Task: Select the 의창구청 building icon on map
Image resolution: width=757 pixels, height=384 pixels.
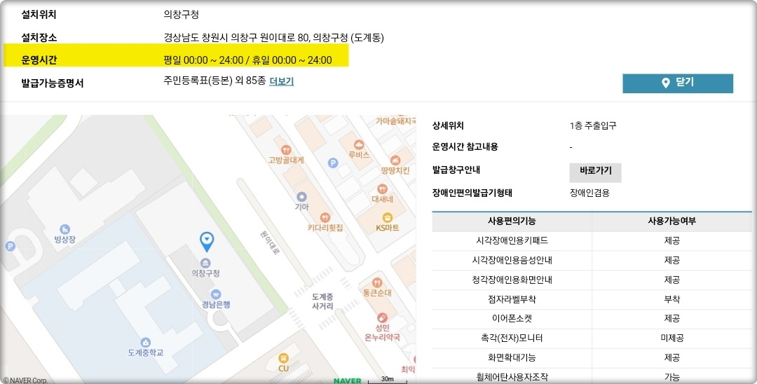Action: click(205, 263)
